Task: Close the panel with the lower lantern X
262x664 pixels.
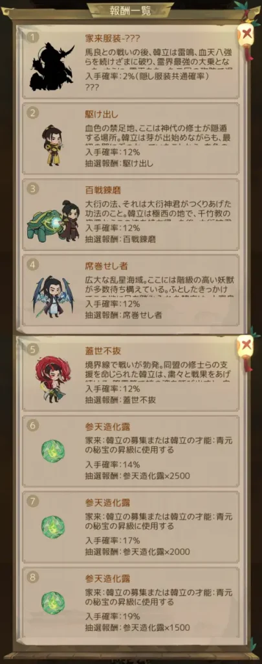Action: tap(246, 346)
